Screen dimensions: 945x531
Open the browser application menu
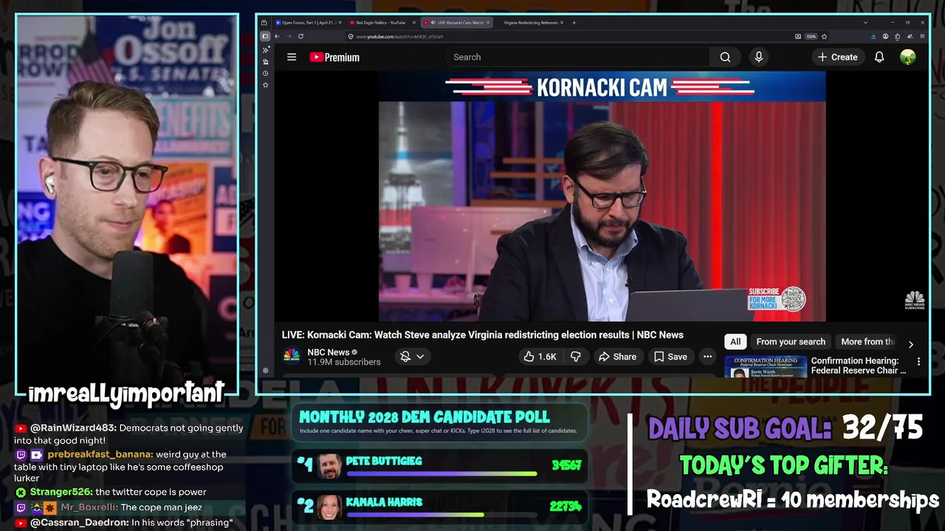click(922, 36)
